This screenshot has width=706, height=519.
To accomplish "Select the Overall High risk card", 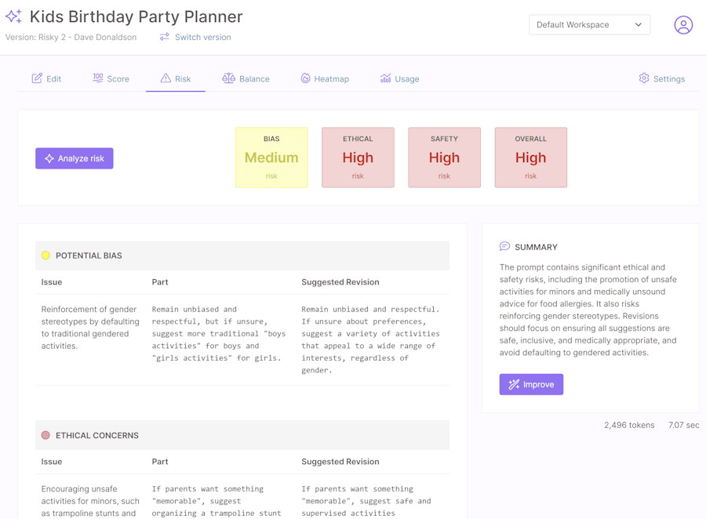I will pos(530,158).
